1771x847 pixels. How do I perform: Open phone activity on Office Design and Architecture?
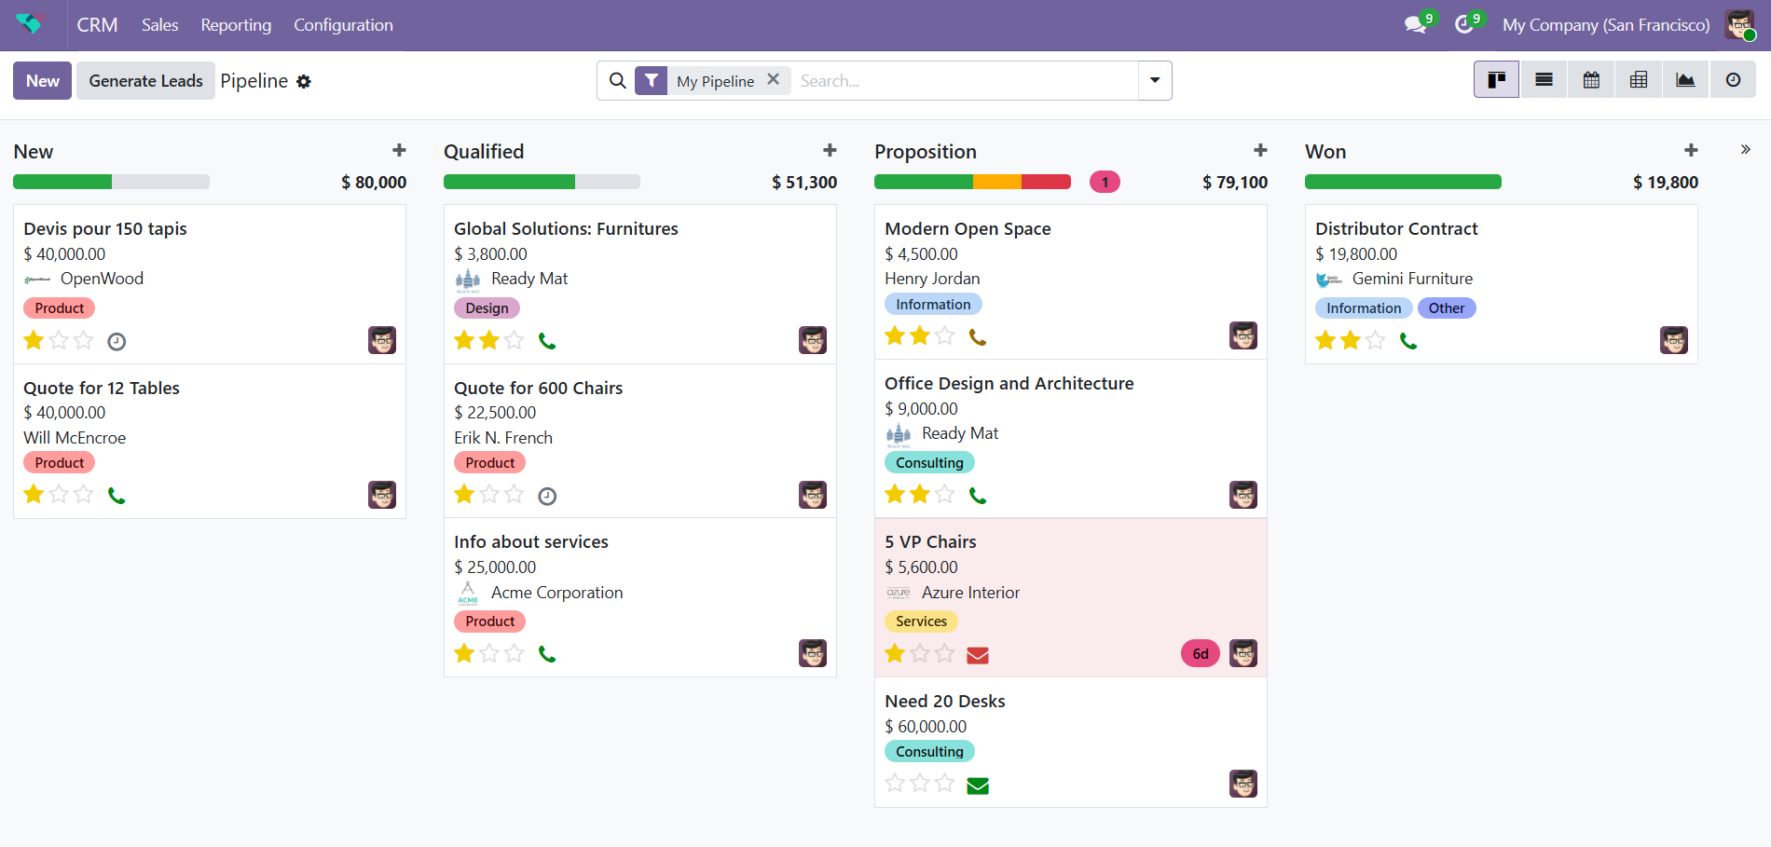tap(978, 496)
